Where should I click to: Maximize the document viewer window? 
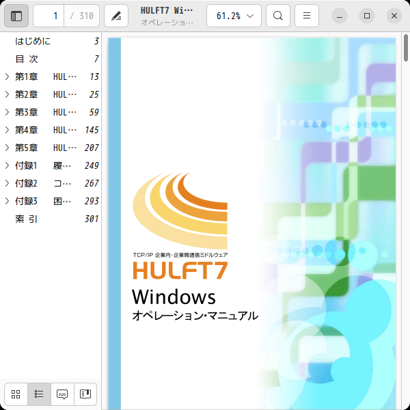tap(367, 16)
